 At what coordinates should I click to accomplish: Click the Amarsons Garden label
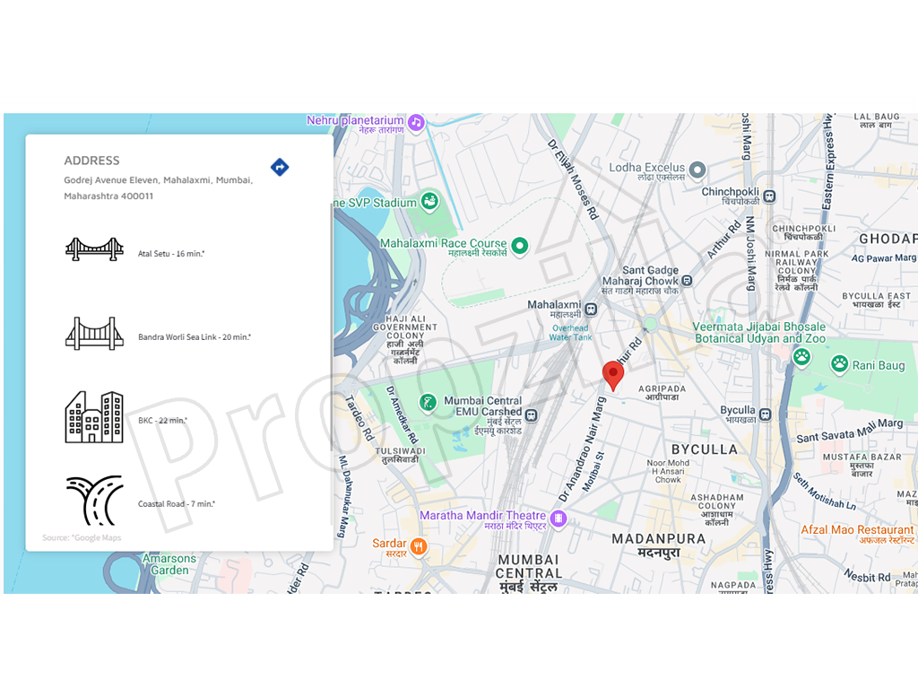click(x=169, y=564)
